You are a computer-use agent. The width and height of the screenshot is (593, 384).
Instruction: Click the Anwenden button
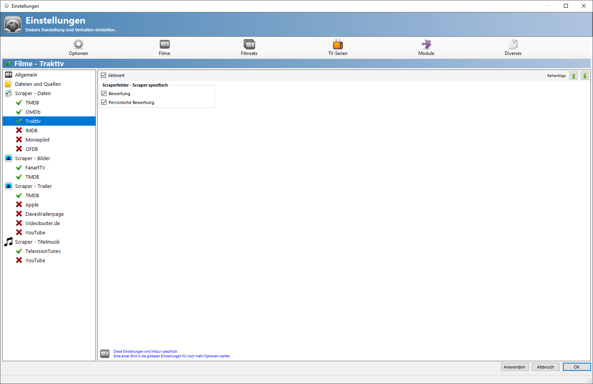tap(515, 367)
